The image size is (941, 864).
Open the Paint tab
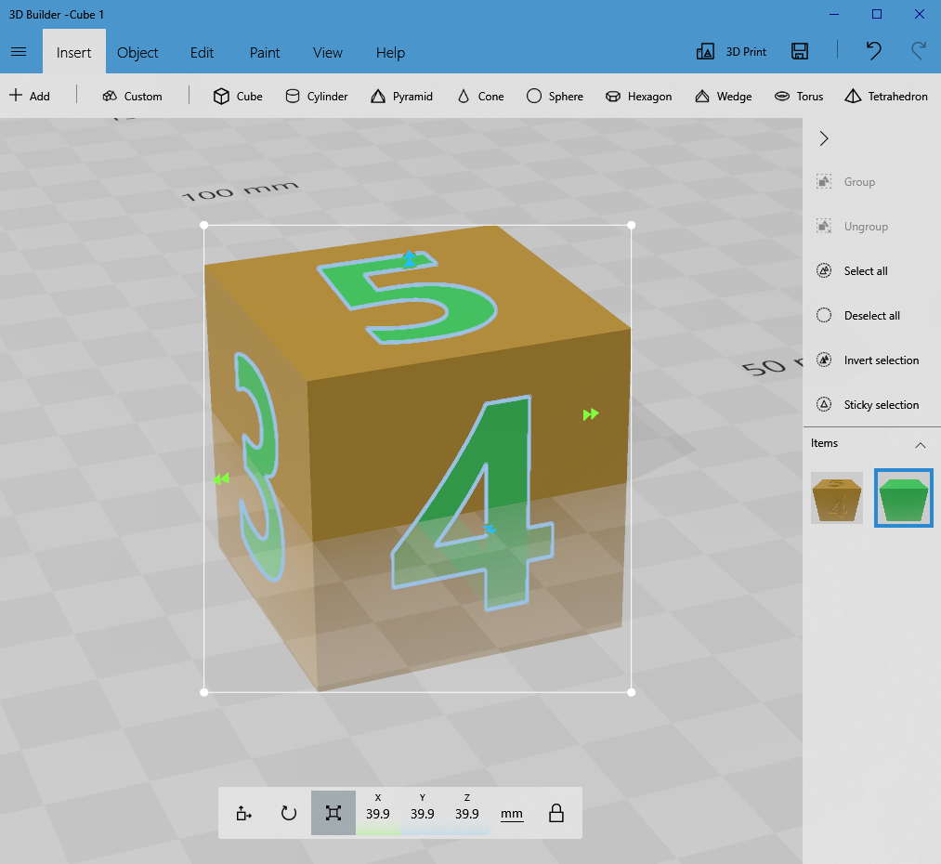click(x=265, y=52)
